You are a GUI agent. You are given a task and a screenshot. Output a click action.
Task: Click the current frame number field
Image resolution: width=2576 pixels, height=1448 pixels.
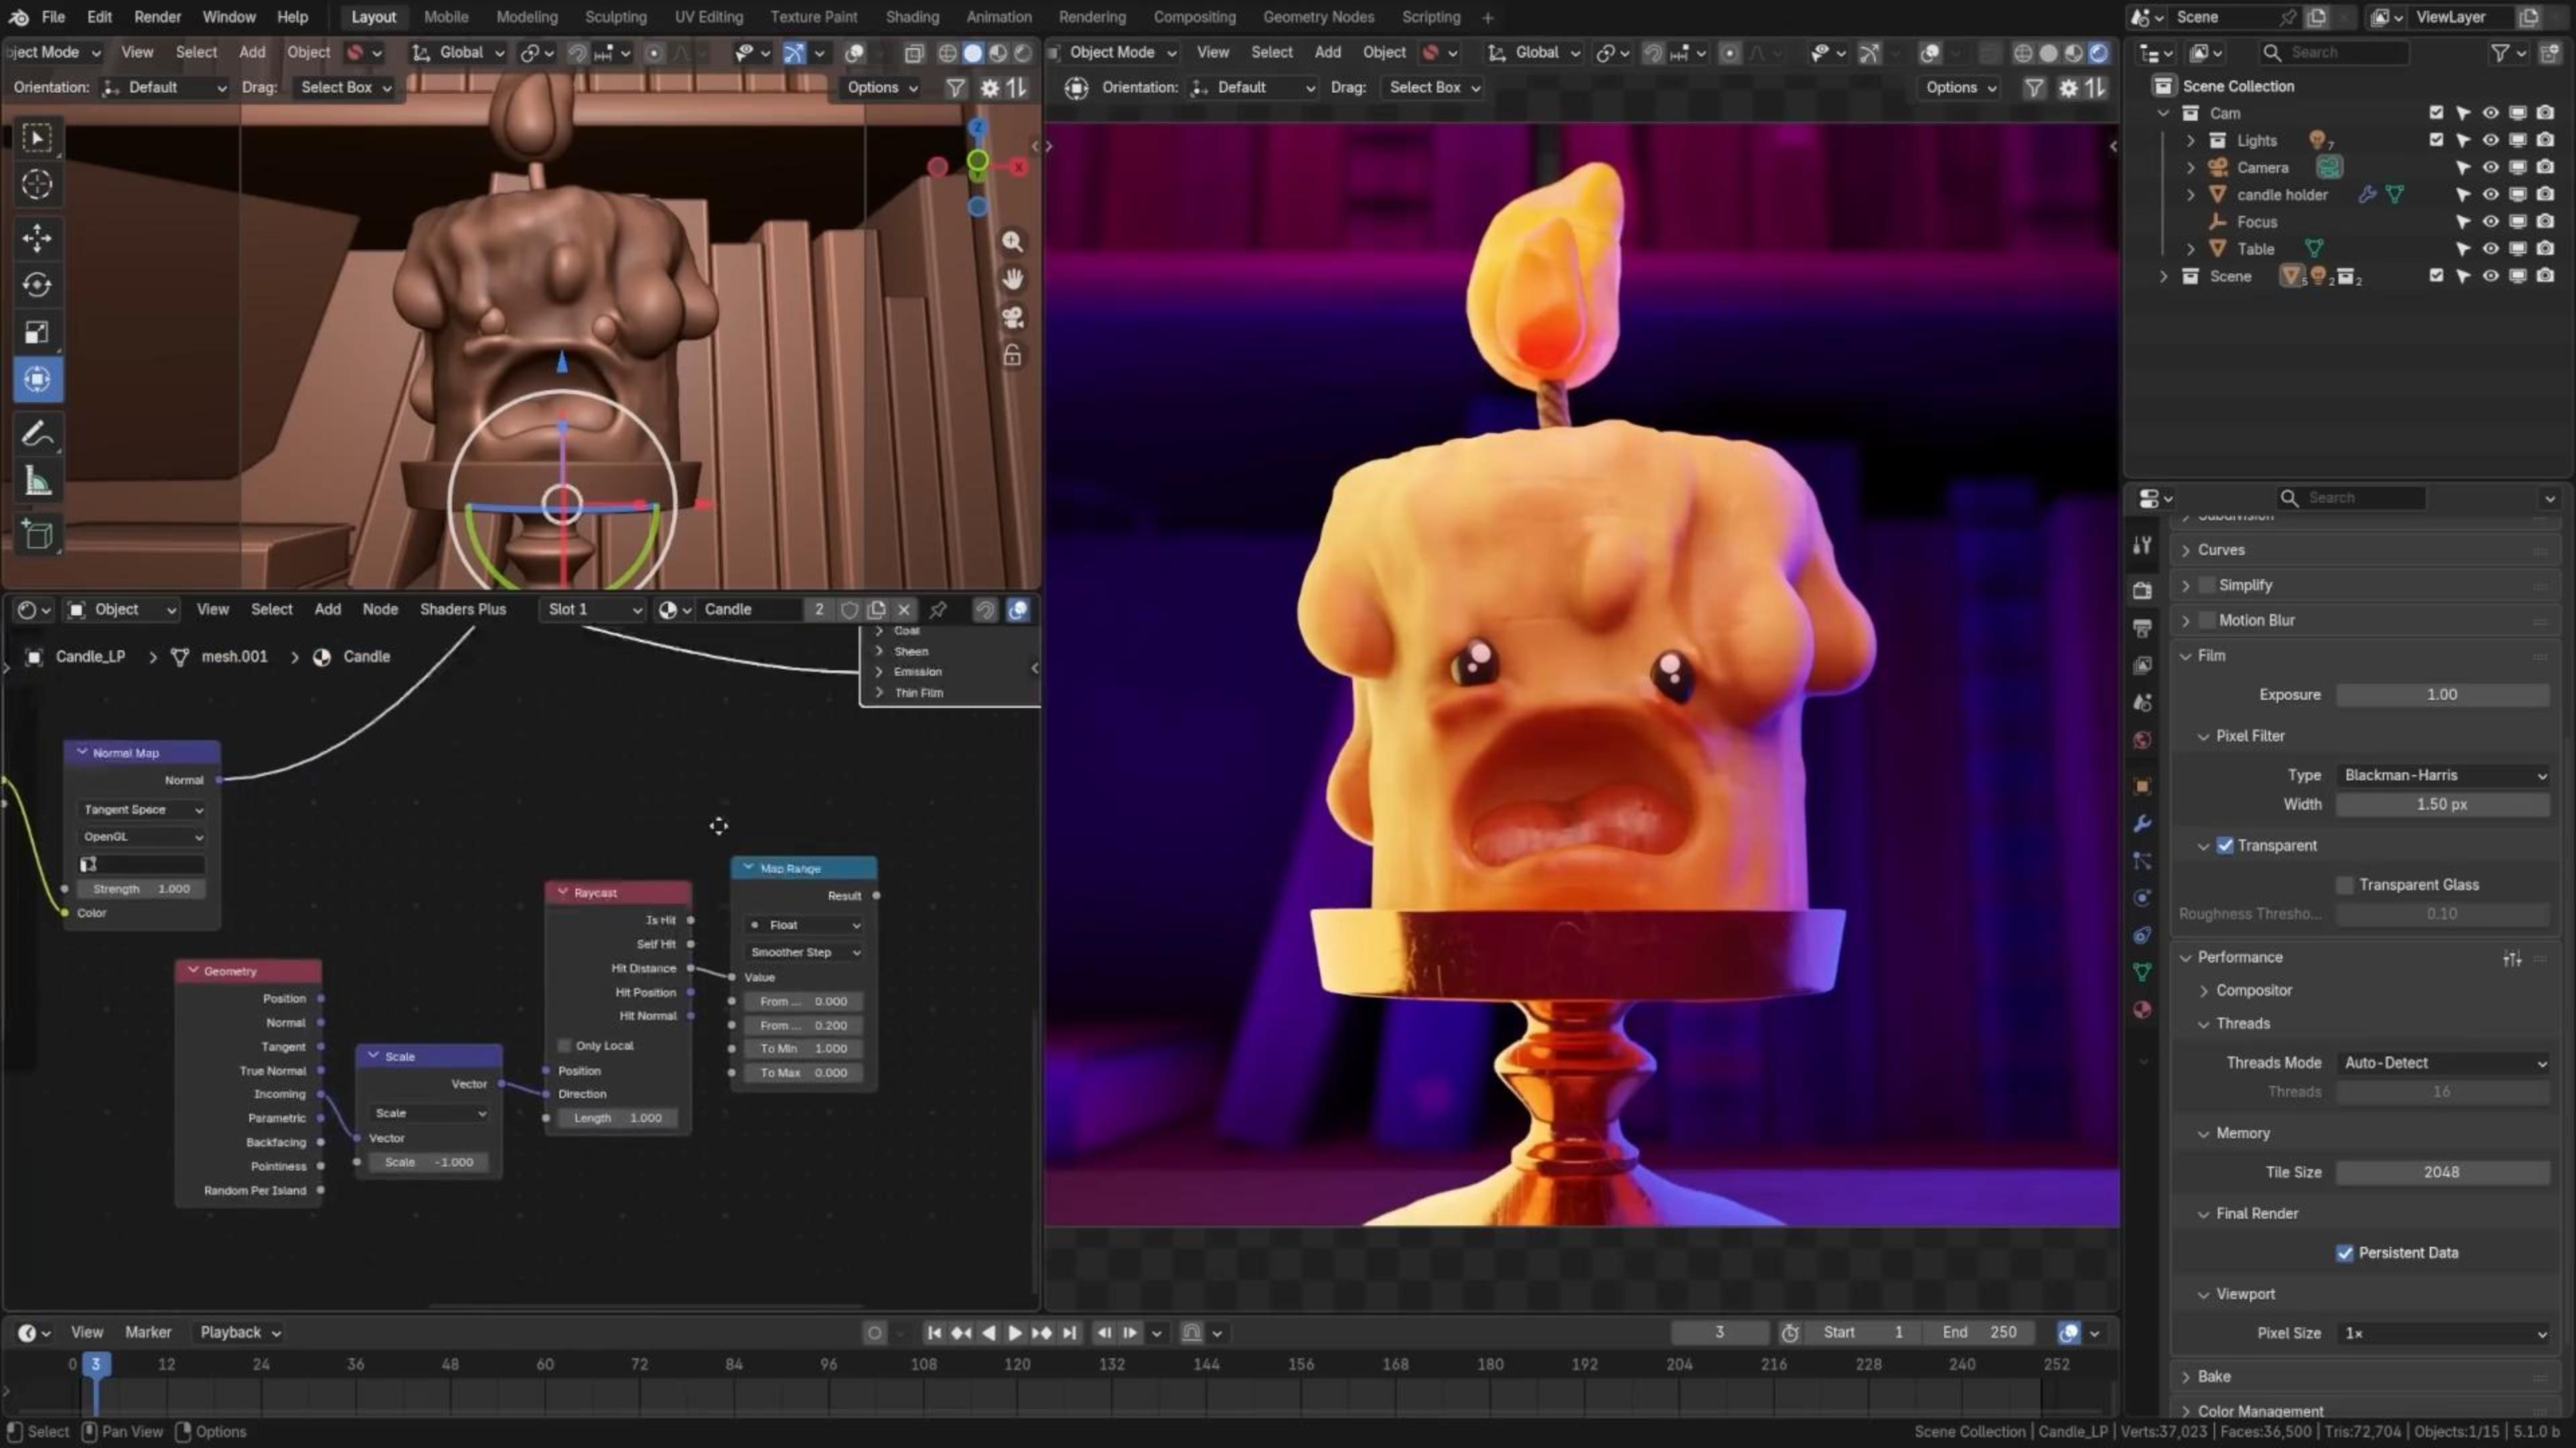pyautogui.click(x=1719, y=1332)
